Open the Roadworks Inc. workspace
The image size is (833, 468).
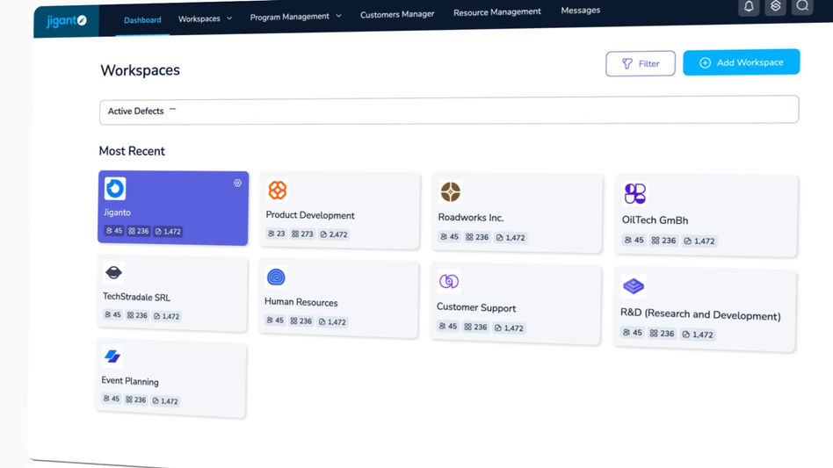pyautogui.click(x=518, y=213)
